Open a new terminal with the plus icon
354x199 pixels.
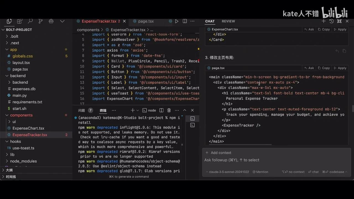click(132, 110)
